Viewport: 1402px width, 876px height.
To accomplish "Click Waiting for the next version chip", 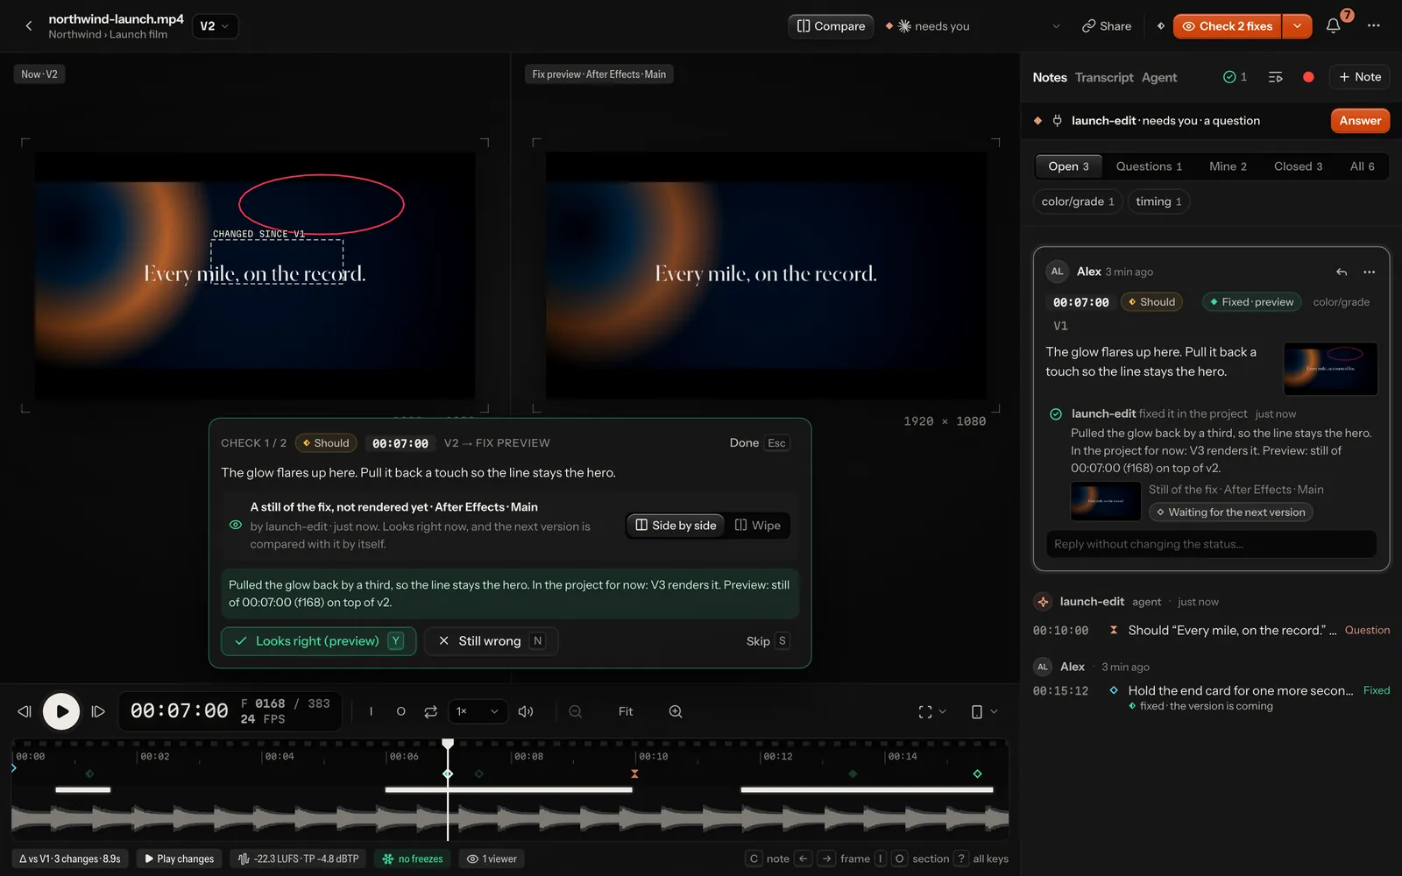I will pos(1230,512).
